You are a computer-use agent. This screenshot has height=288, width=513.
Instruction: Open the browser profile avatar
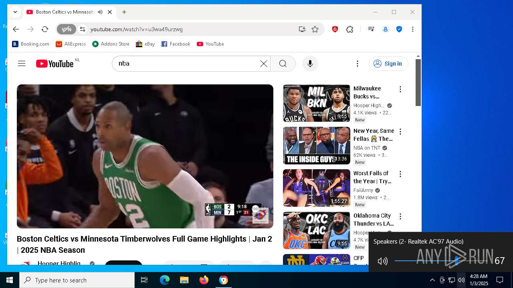(x=386, y=29)
